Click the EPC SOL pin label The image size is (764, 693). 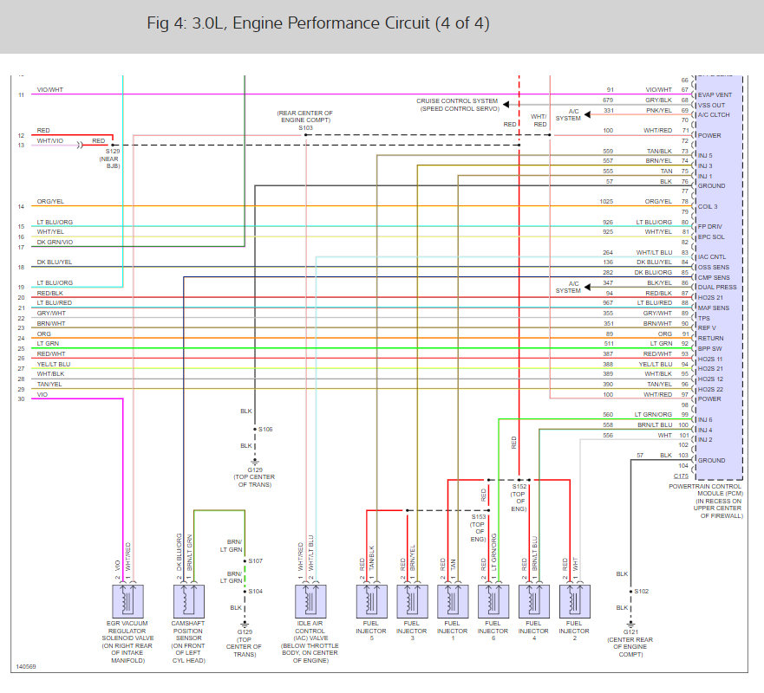click(x=711, y=237)
